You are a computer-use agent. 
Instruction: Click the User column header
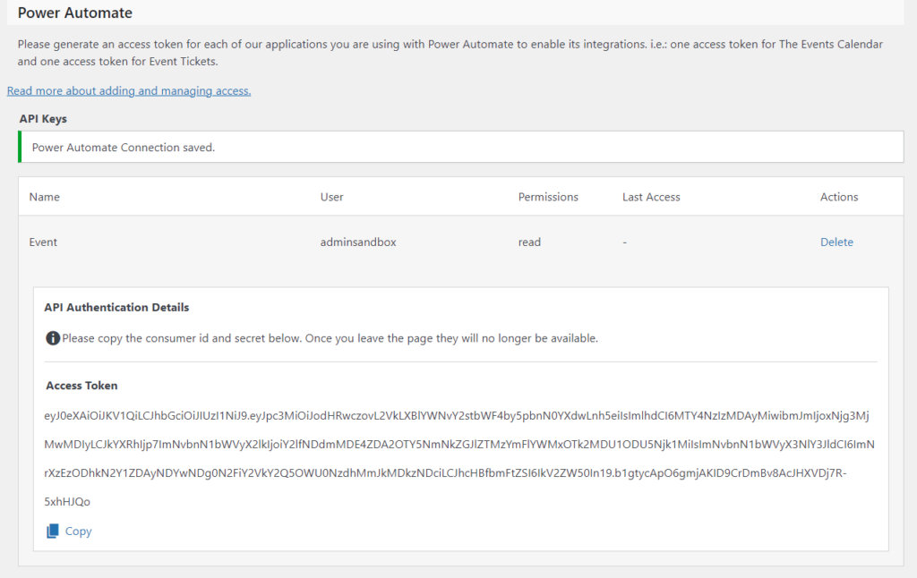(x=331, y=196)
